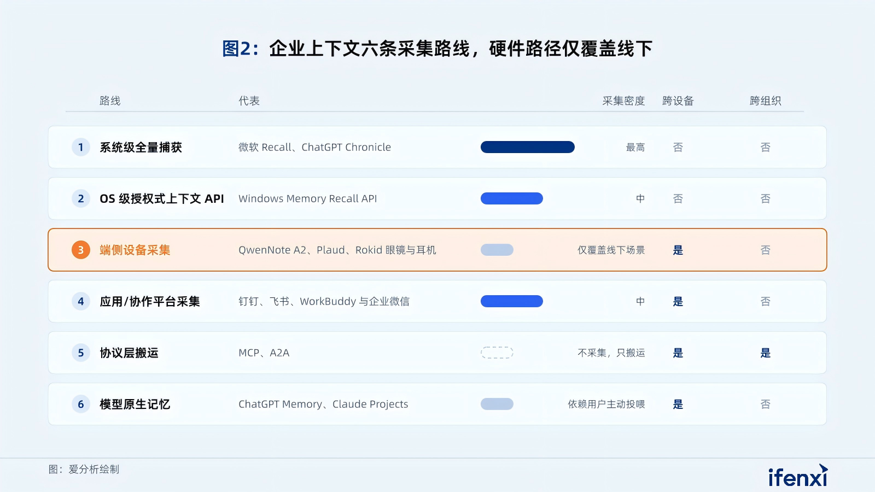Click the number 4 badge for 应用/协作平台采集
This screenshot has height=492, width=875.
(x=81, y=301)
